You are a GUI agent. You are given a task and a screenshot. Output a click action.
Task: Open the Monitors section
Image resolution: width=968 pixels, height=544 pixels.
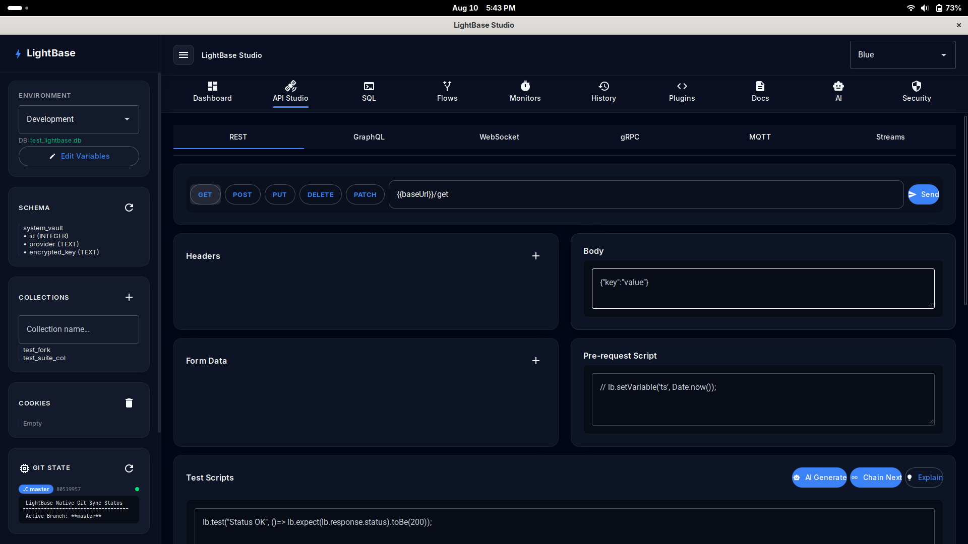pos(525,92)
